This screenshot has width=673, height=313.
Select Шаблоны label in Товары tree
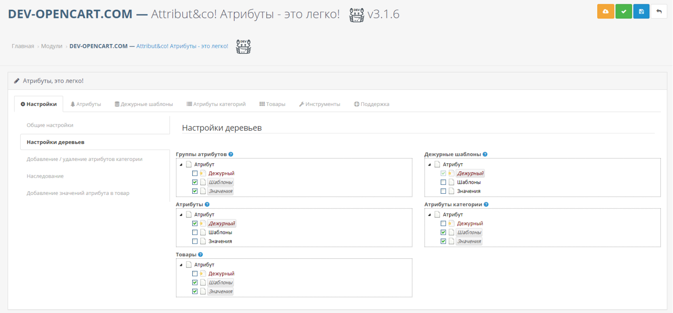click(x=220, y=282)
